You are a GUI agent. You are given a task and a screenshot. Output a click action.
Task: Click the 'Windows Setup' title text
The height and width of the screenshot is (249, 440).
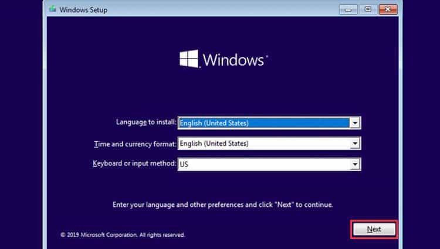[x=83, y=10]
